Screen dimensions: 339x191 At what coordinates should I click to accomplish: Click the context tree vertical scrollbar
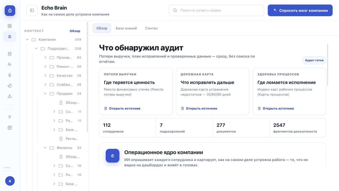87,77
